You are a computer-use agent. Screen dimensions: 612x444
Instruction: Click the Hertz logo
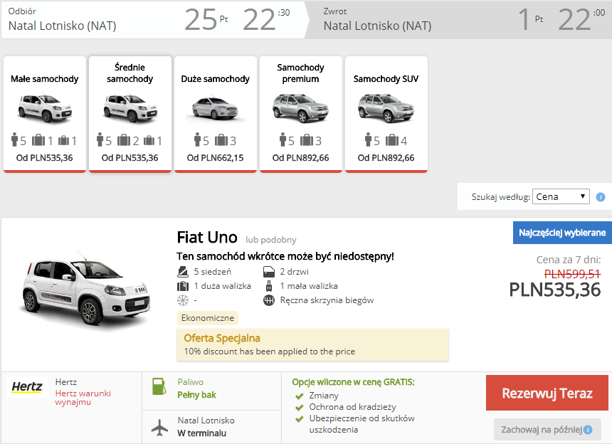[28, 388]
